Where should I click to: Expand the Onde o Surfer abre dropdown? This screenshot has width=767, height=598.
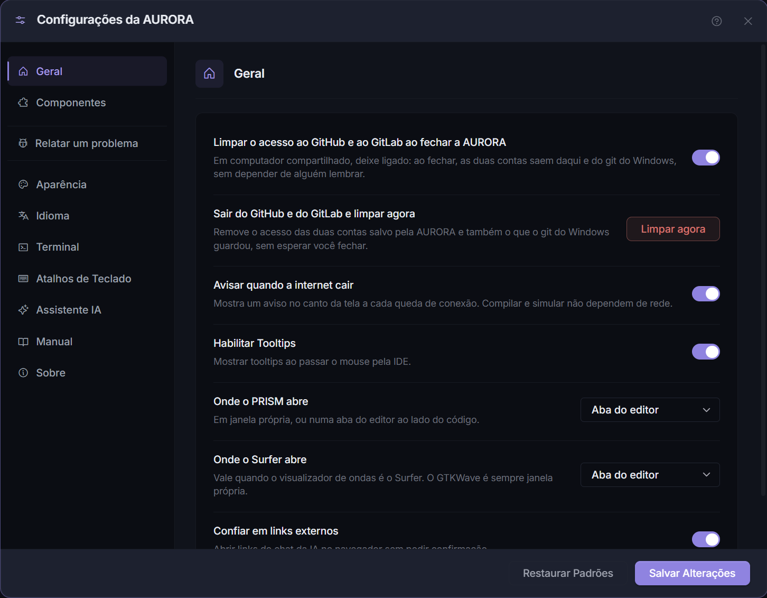click(650, 475)
